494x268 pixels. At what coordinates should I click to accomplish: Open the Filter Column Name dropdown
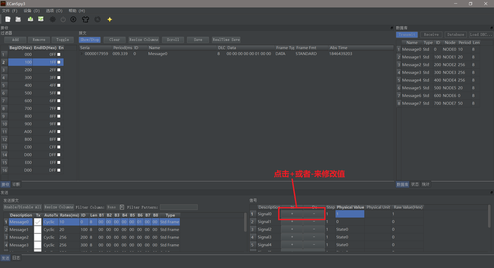(122, 207)
